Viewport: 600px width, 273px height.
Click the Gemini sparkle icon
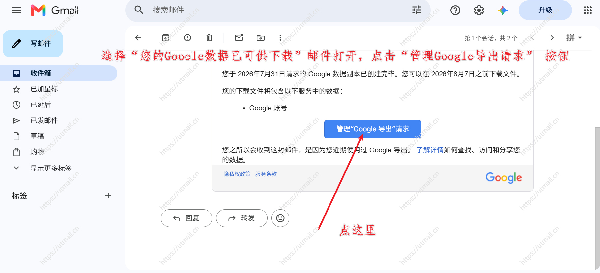pos(503,10)
